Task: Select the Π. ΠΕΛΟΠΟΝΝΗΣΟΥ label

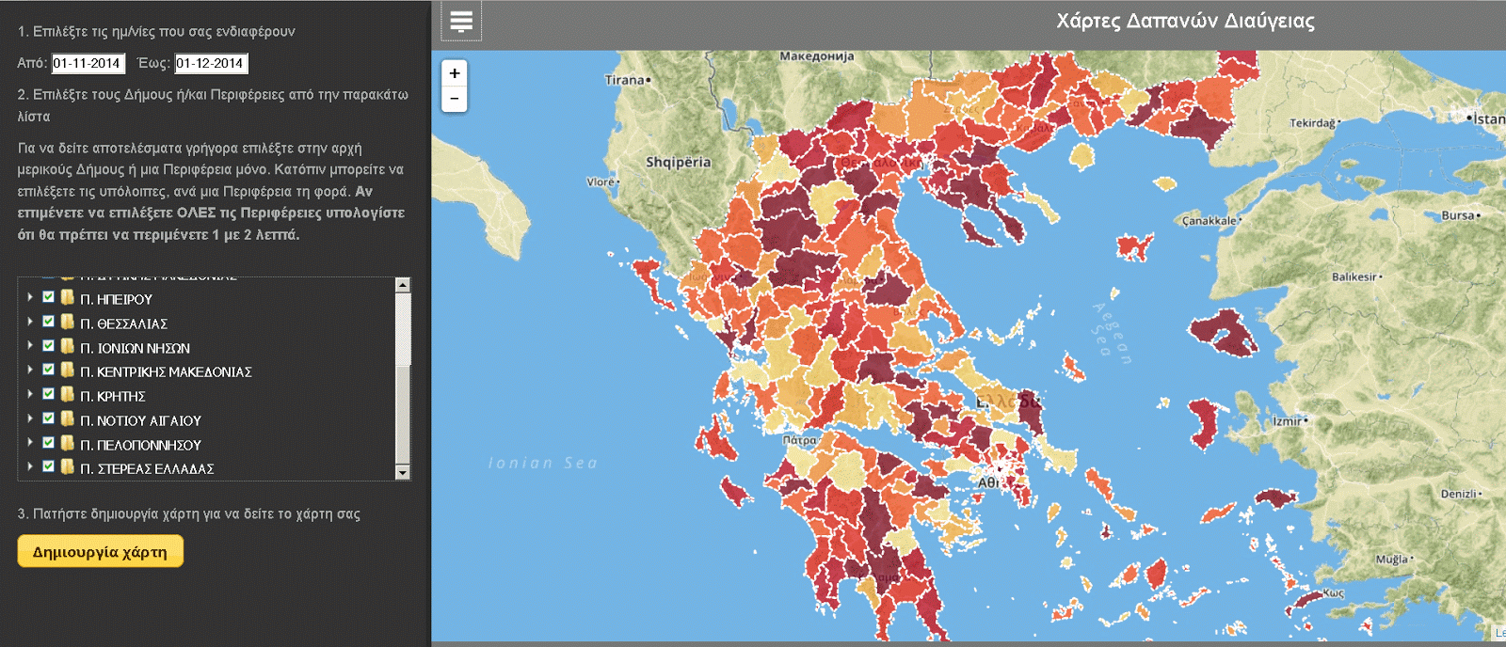Action: [x=140, y=445]
